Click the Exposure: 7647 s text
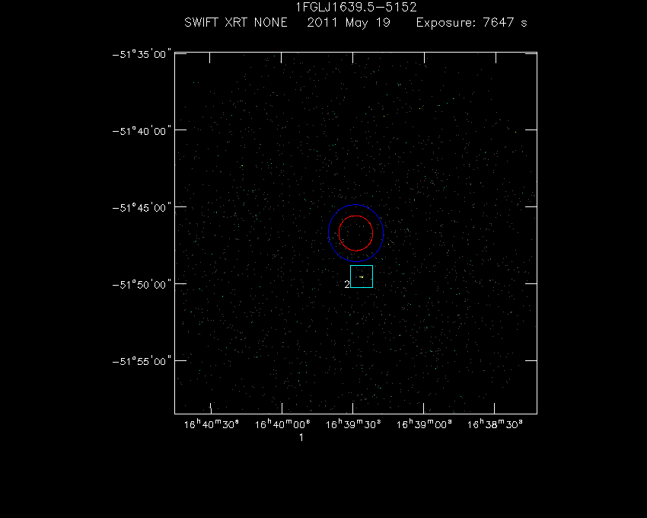Image resolution: width=647 pixels, height=518 pixels. pyautogui.click(x=472, y=23)
